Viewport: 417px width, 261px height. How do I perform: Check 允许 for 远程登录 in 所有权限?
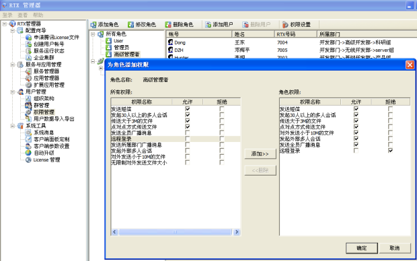pos(188,139)
